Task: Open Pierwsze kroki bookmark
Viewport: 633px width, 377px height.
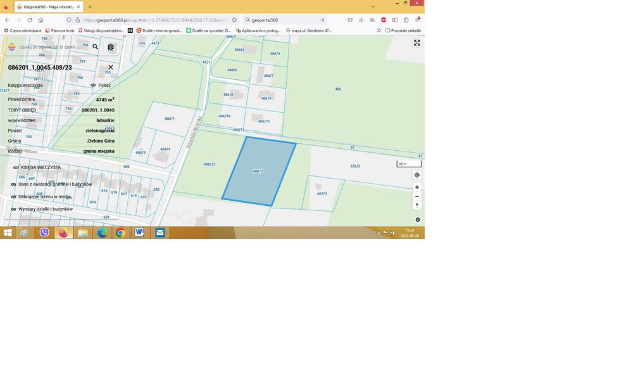Action: (60, 30)
